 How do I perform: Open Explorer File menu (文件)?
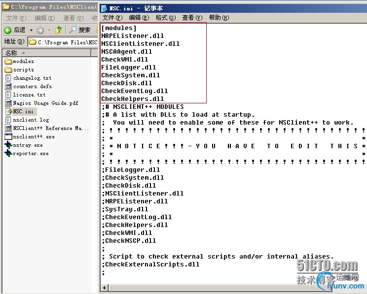click(x=16, y=18)
